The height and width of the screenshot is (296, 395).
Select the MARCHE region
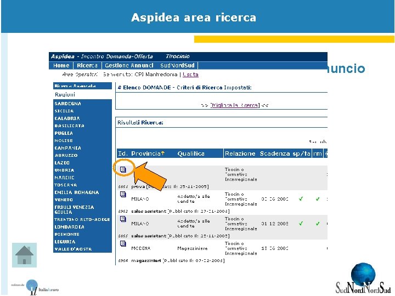64,178
